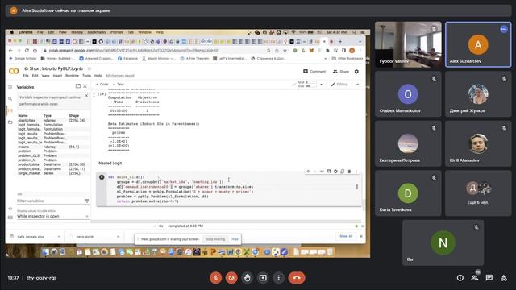Image resolution: width=516 pixels, height=290 pixels.
Task: Copy link to cell icon
Action: pyautogui.click(x=322, y=172)
